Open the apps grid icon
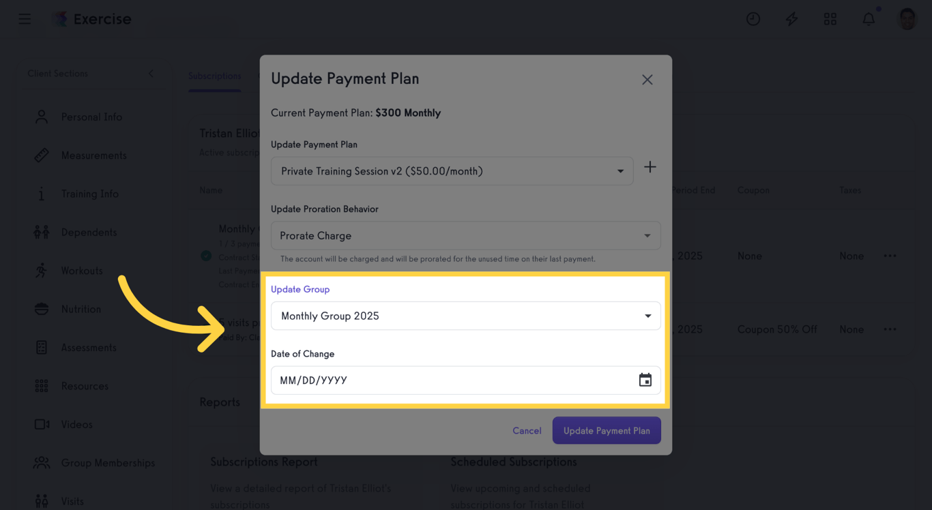 pyautogui.click(x=830, y=19)
